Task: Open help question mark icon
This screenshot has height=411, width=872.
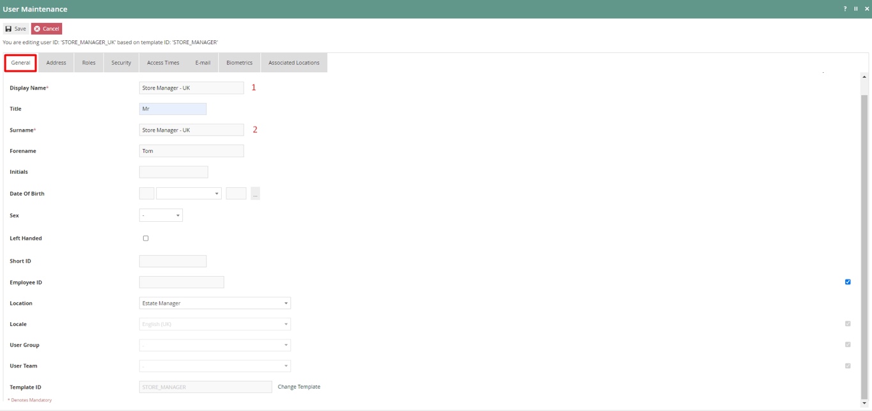Action: (x=845, y=9)
